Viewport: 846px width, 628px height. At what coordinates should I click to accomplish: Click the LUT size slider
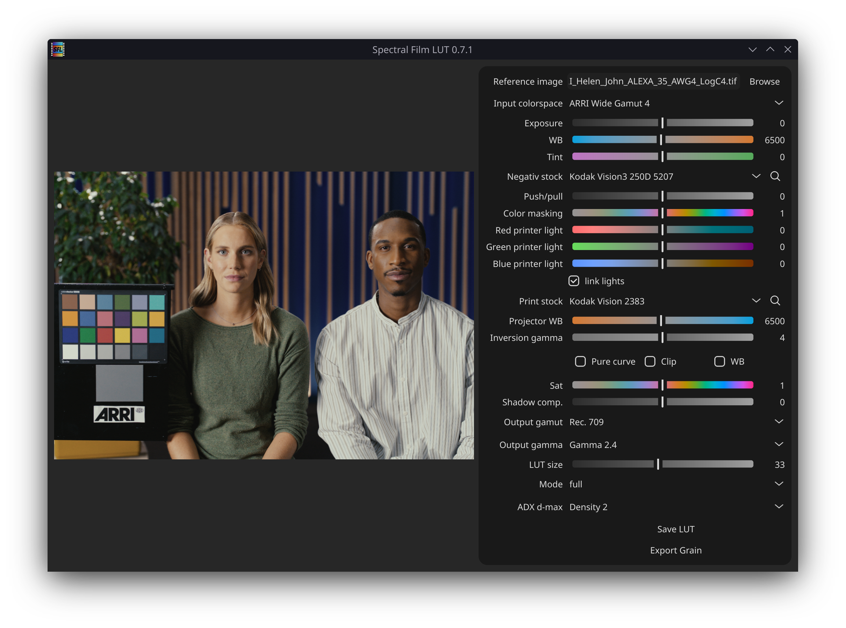coord(663,464)
